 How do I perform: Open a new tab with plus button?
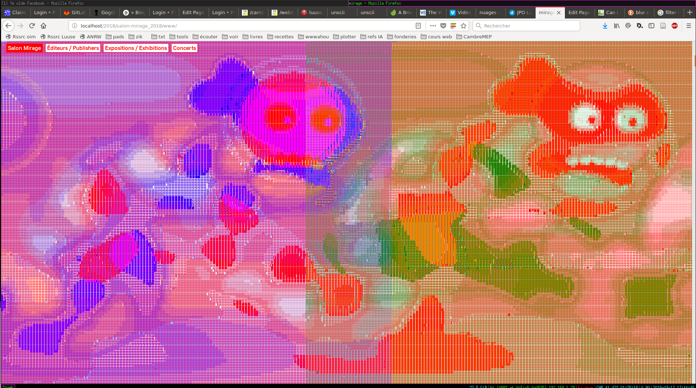(689, 12)
